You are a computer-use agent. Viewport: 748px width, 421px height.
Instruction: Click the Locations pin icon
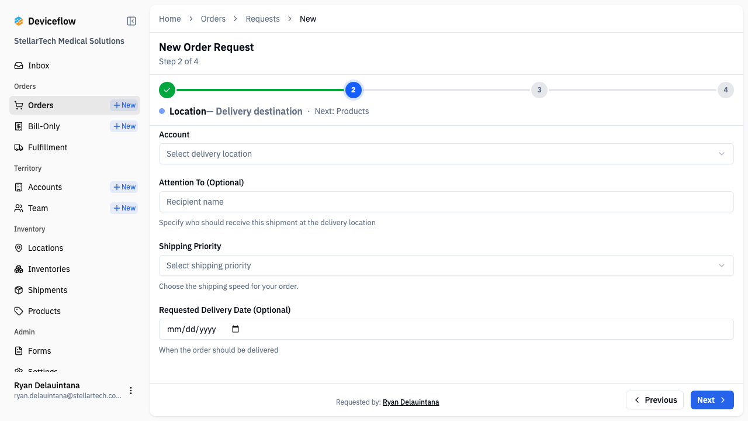19,248
